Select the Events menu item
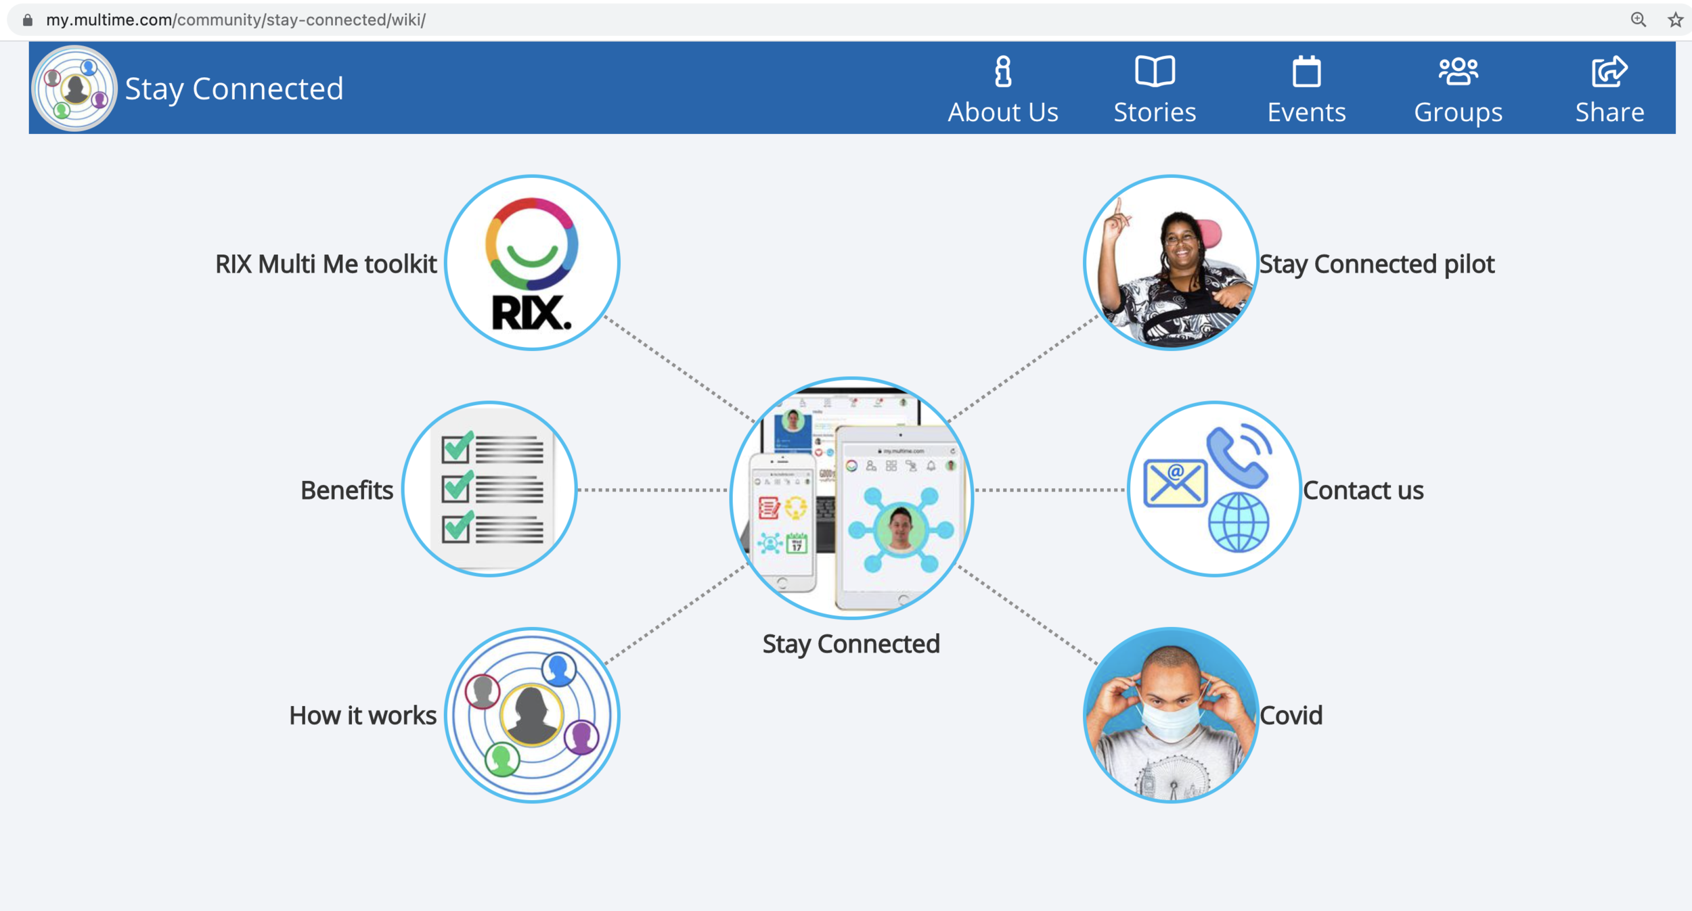 click(1306, 111)
